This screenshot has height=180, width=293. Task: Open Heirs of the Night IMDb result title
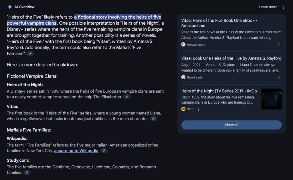[x=219, y=91]
